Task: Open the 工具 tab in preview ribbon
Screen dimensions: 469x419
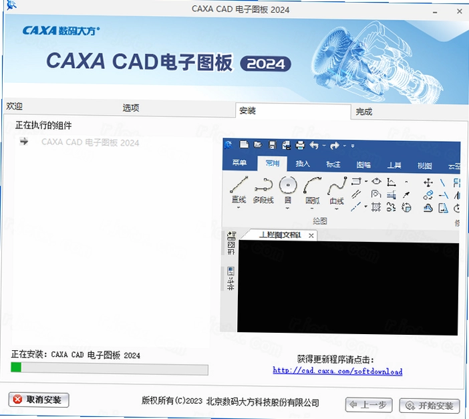Action: point(394,165)
